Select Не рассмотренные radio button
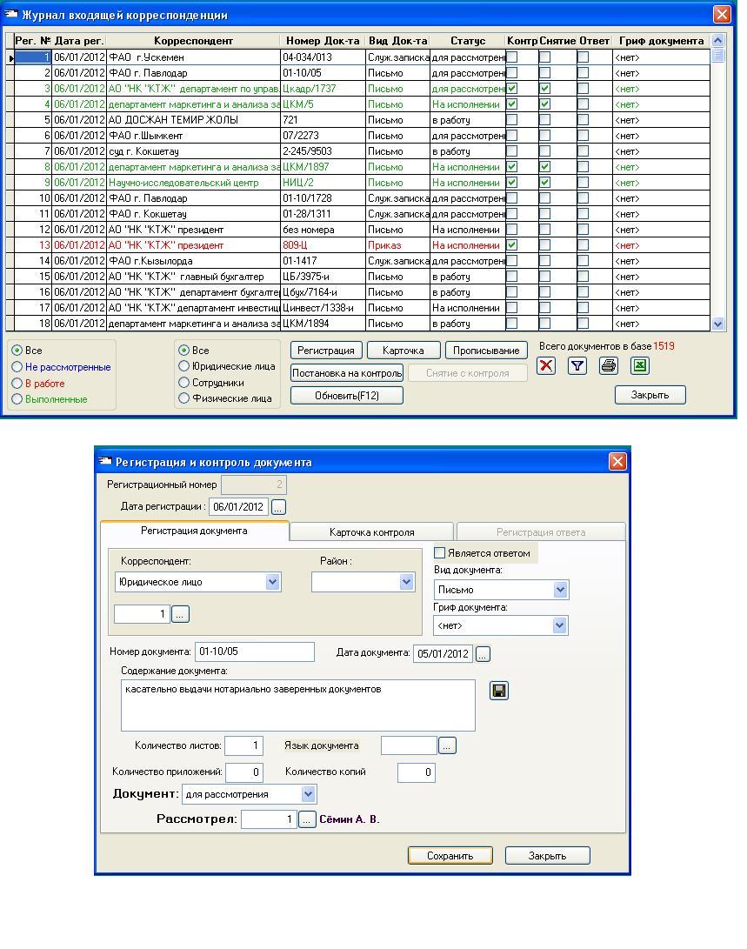The height and width of the screenshot is (949, 747). click(x=17, y=367)
